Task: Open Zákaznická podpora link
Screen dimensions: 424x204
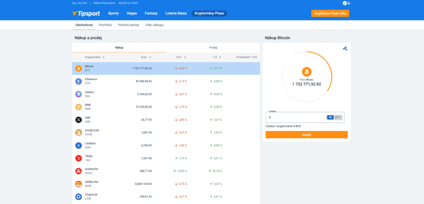Action: tap(104, 3)
